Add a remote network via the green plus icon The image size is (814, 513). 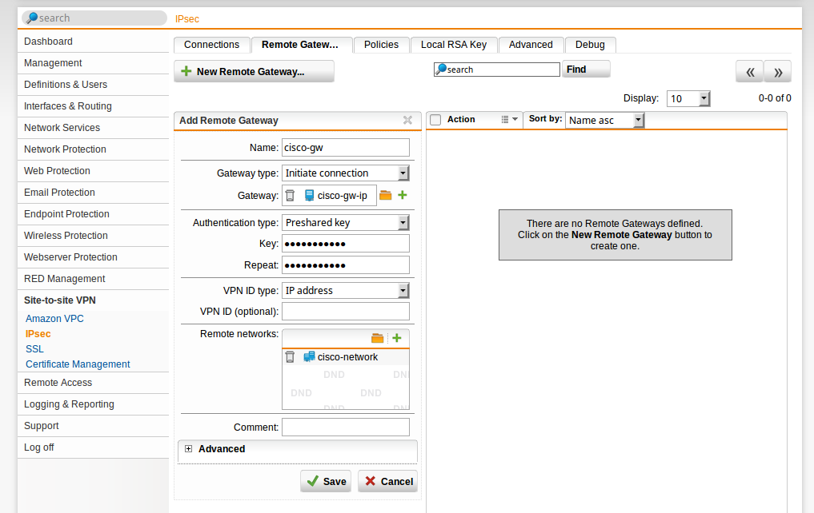click(x=396, y=338)
